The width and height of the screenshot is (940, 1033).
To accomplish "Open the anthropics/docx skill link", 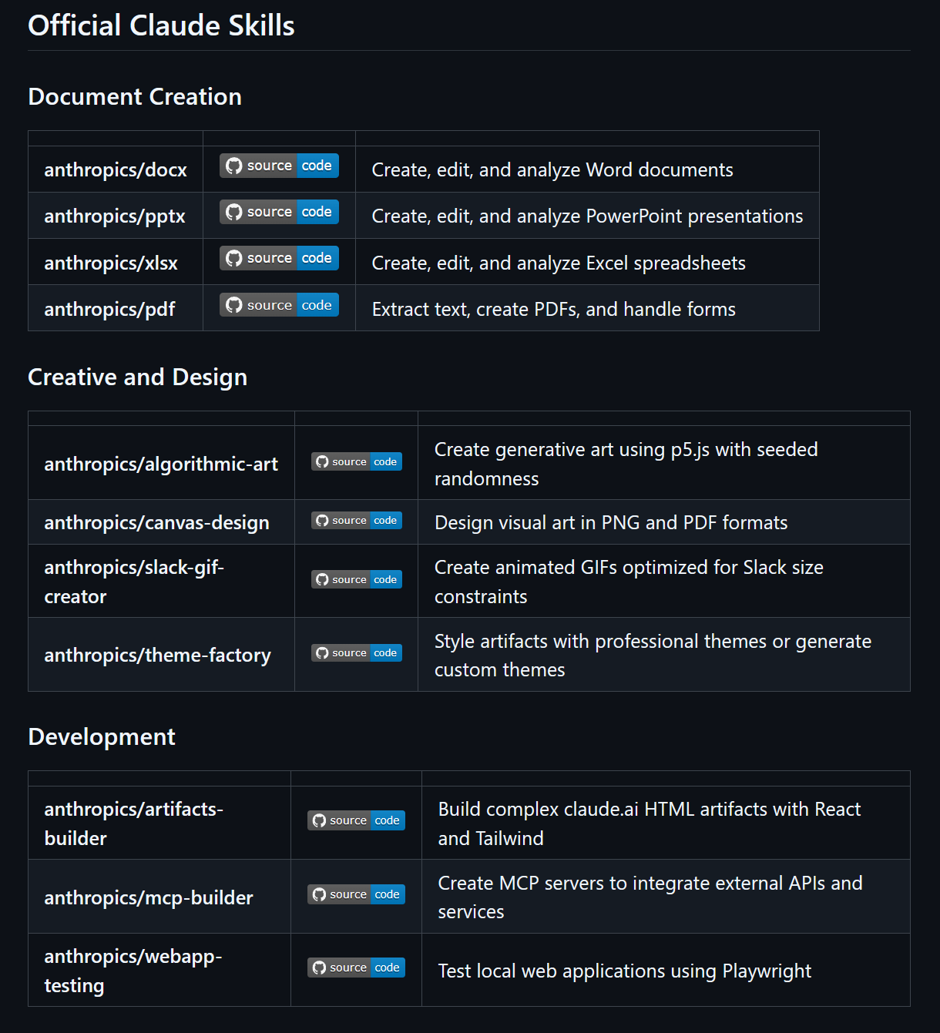I will click(x=116, y=170).
